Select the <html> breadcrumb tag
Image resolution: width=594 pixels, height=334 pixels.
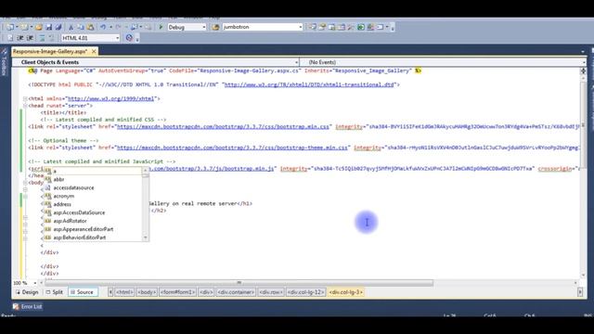(x=124, y=292)
